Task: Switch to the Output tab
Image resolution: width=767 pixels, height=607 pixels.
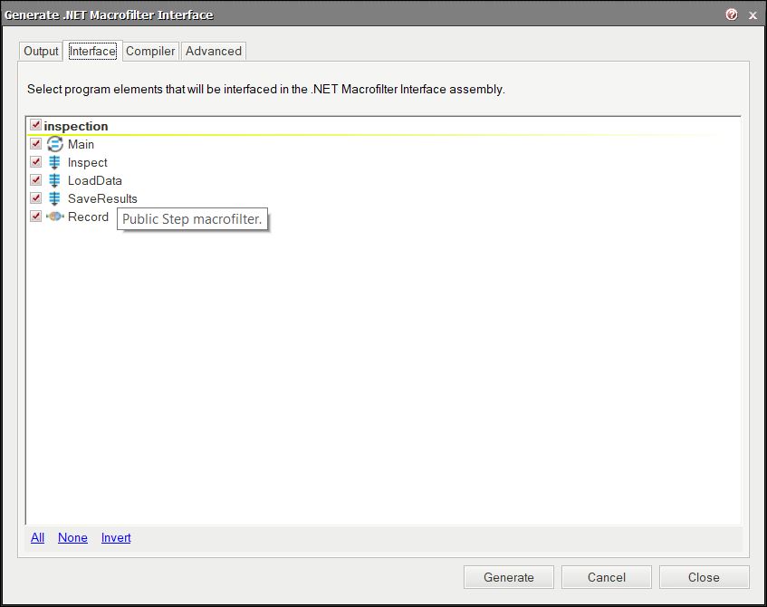Action: [x=41, y=51]
